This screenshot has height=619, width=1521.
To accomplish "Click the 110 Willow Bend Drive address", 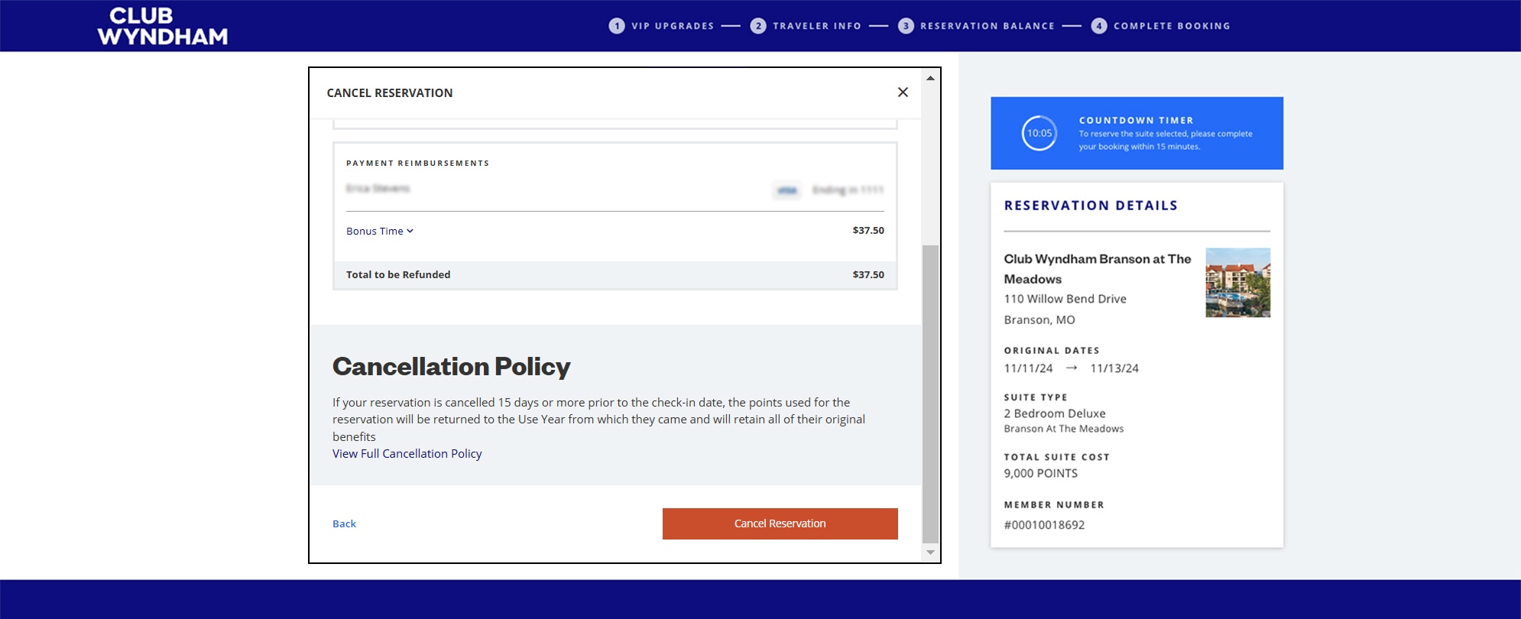I will pos(1065,299).
